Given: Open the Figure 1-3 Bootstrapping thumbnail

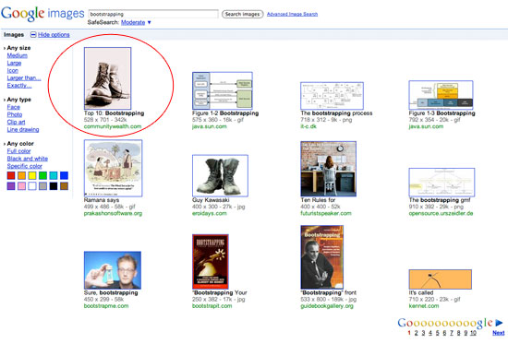Looking at the screenshot, I should coord(441,95).
